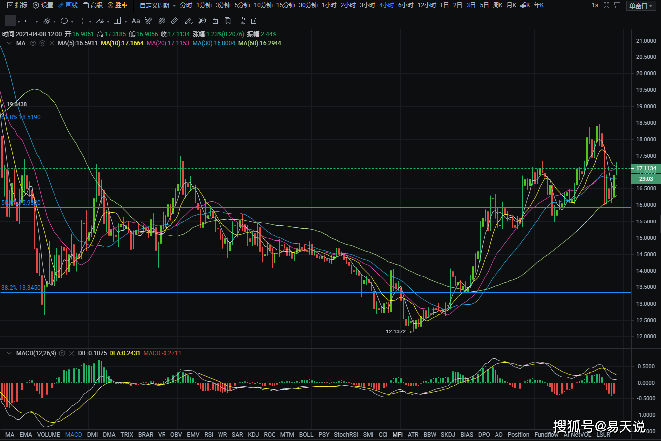Delete drawings with the trash icon
Viewport: 661px width, 441px height.
click(253, 21)
